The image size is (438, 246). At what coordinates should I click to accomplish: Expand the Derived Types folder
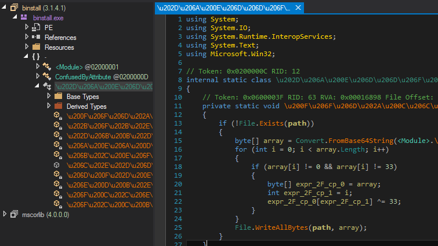[x=49, y=105]
